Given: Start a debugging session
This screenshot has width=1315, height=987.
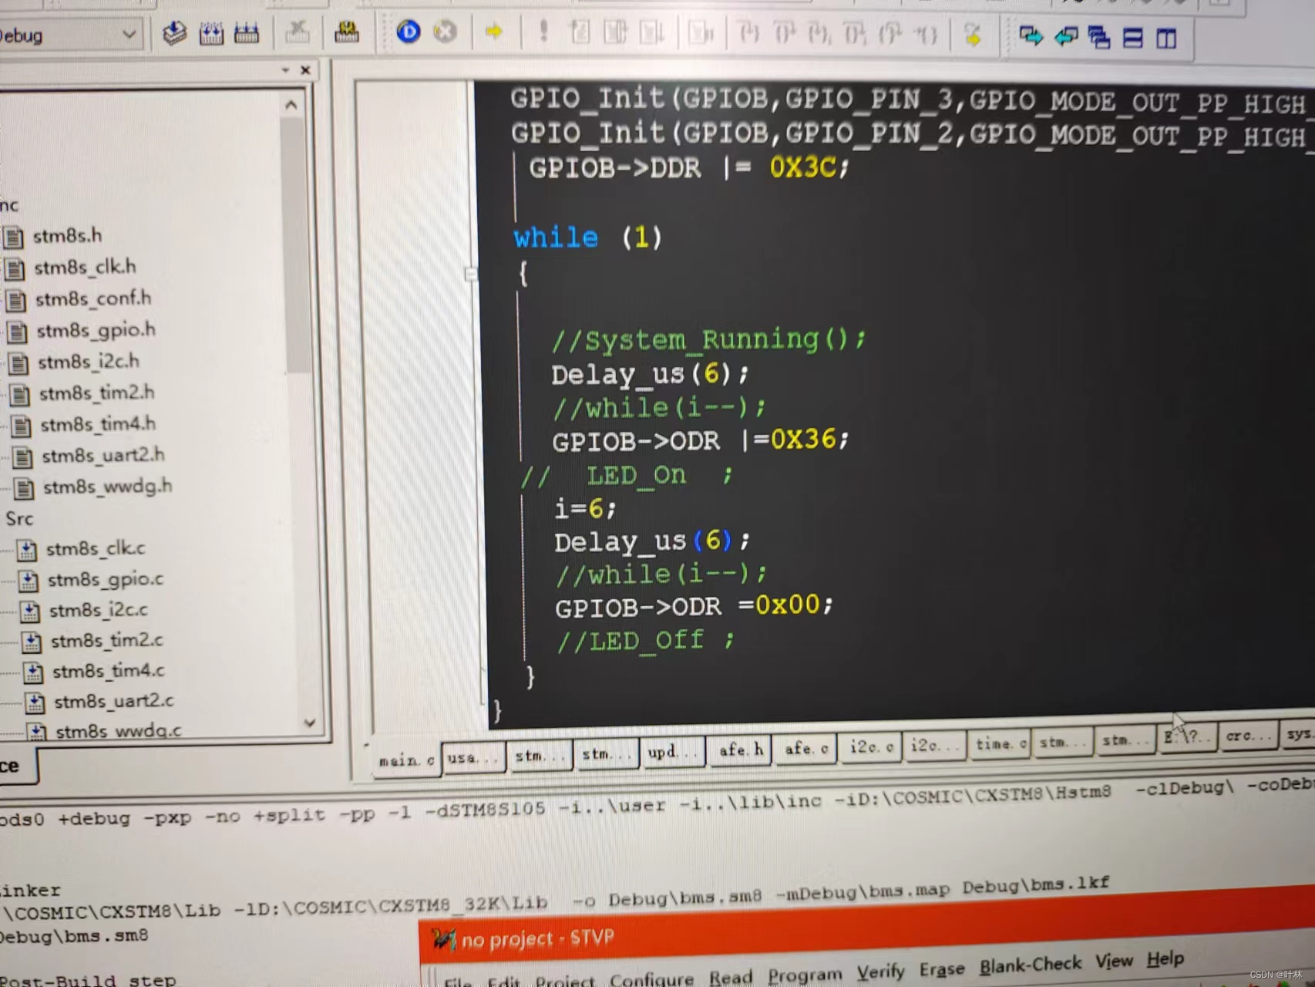Looking at the screenshot, I should pos(408,33).
